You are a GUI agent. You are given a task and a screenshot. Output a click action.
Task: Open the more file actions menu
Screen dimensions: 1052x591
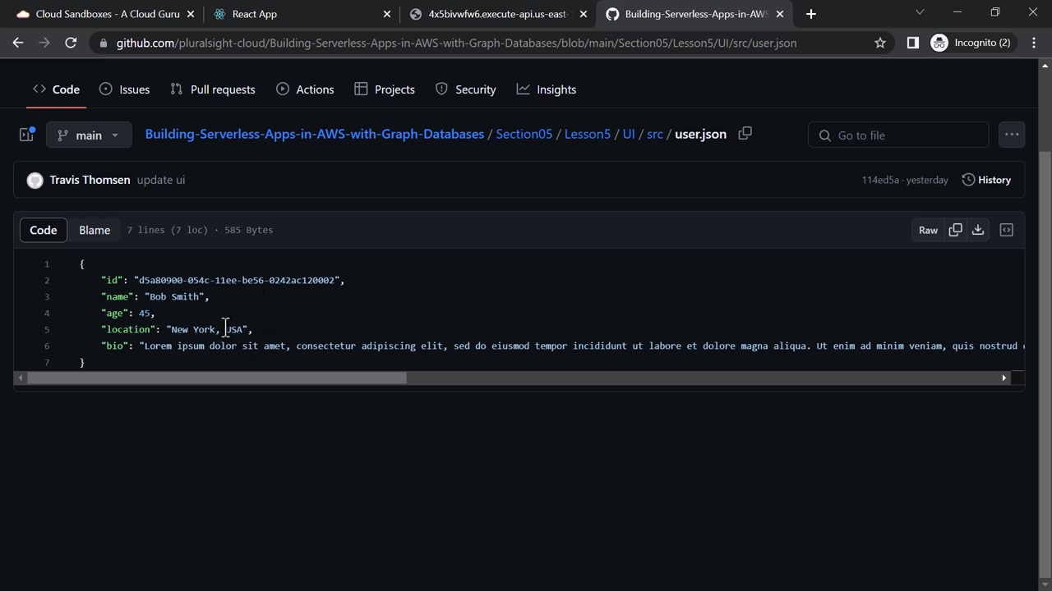1012,135
